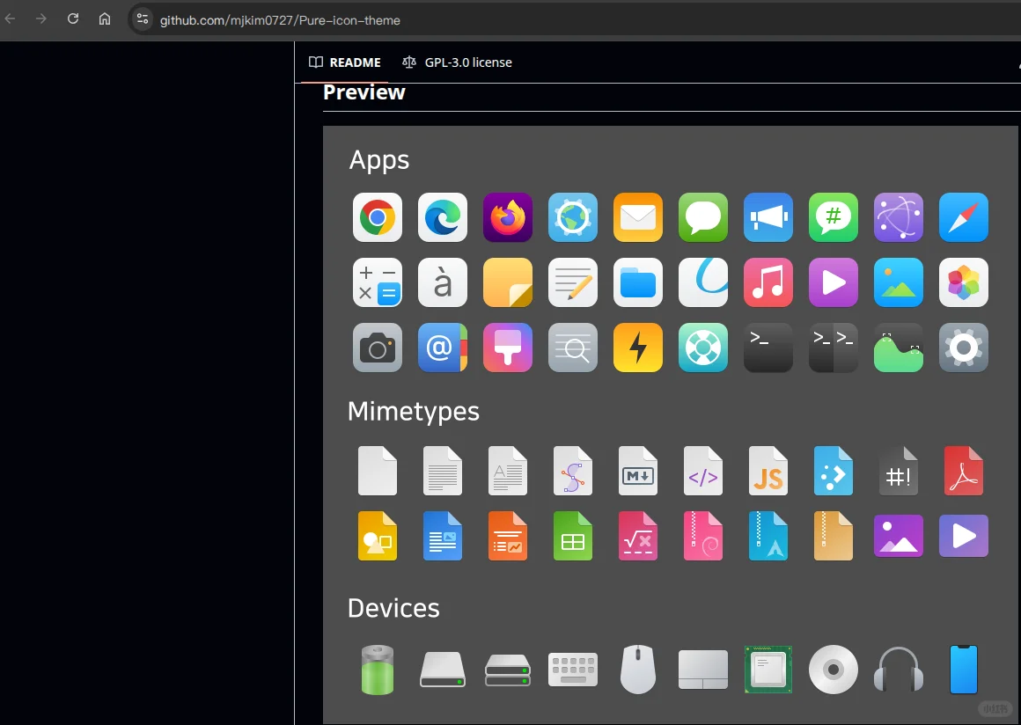Click the Apps label in preview image

click(379, 160)
